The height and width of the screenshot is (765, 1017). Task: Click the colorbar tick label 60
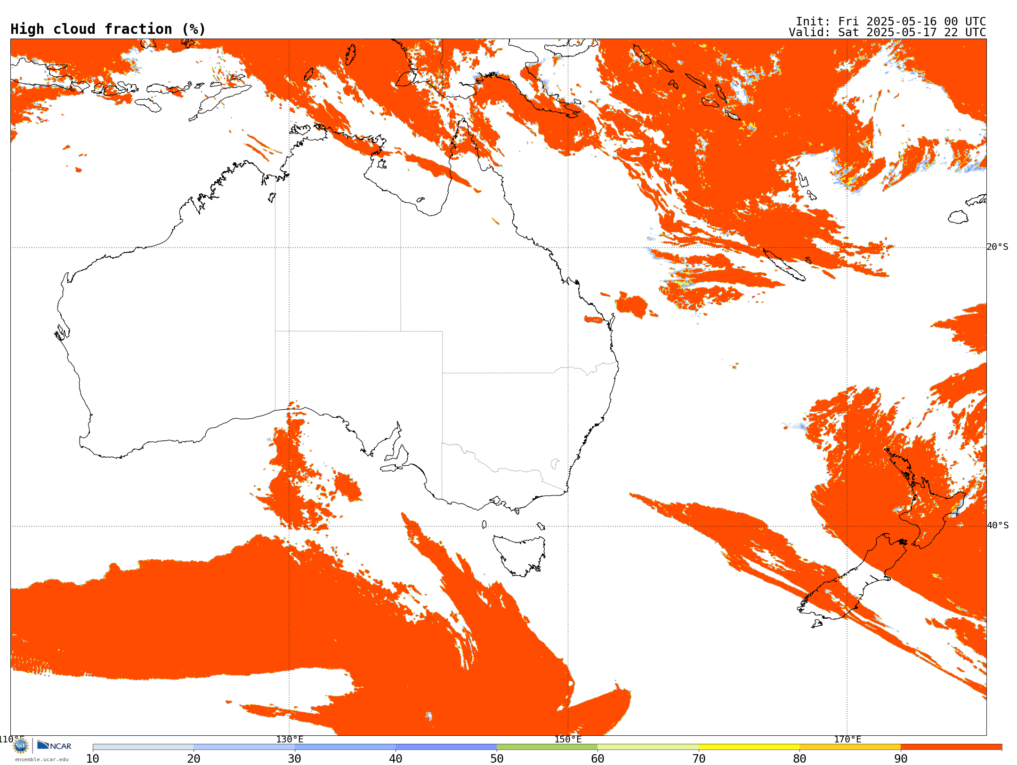coord(597,759)
